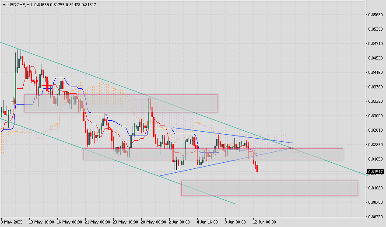
Task: Click the 0.85290 price scale label
Action: tap(375, 29)
